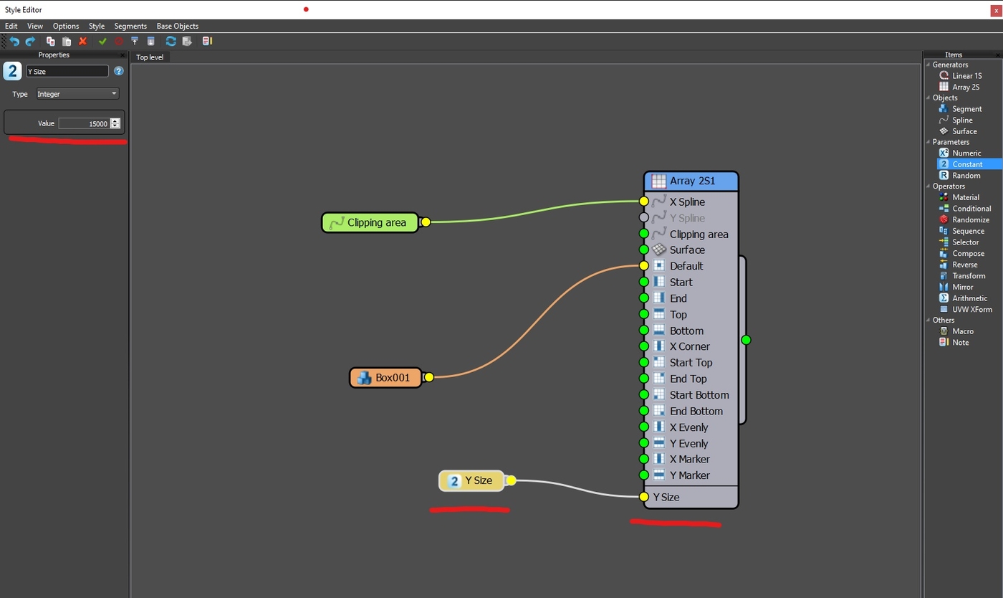Screen dimensions: 1003x598
Task: Open the Segments menu
Action: (130, 26)
